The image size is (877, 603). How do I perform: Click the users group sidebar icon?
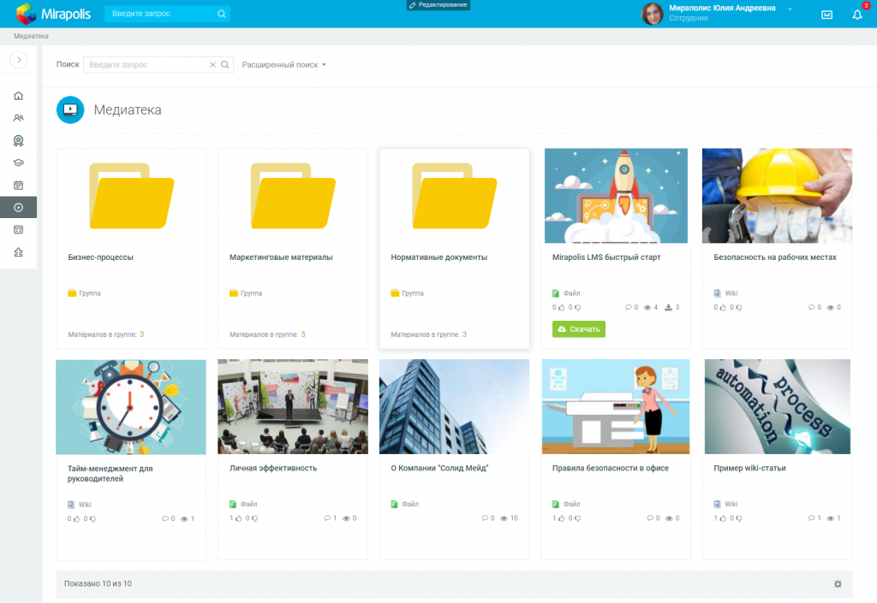click(18, 118)
